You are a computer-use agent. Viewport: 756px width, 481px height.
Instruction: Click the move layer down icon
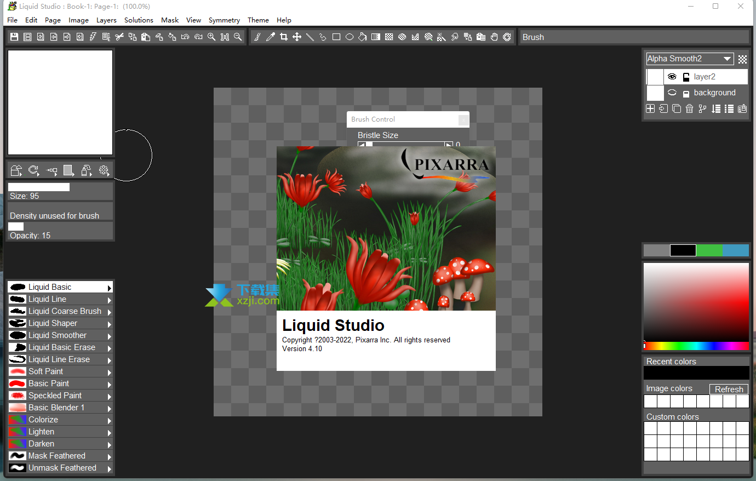point(716,108)
